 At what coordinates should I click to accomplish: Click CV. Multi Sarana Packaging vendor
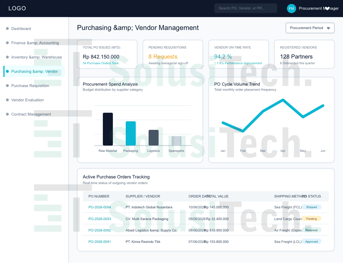tap(147, 219)
